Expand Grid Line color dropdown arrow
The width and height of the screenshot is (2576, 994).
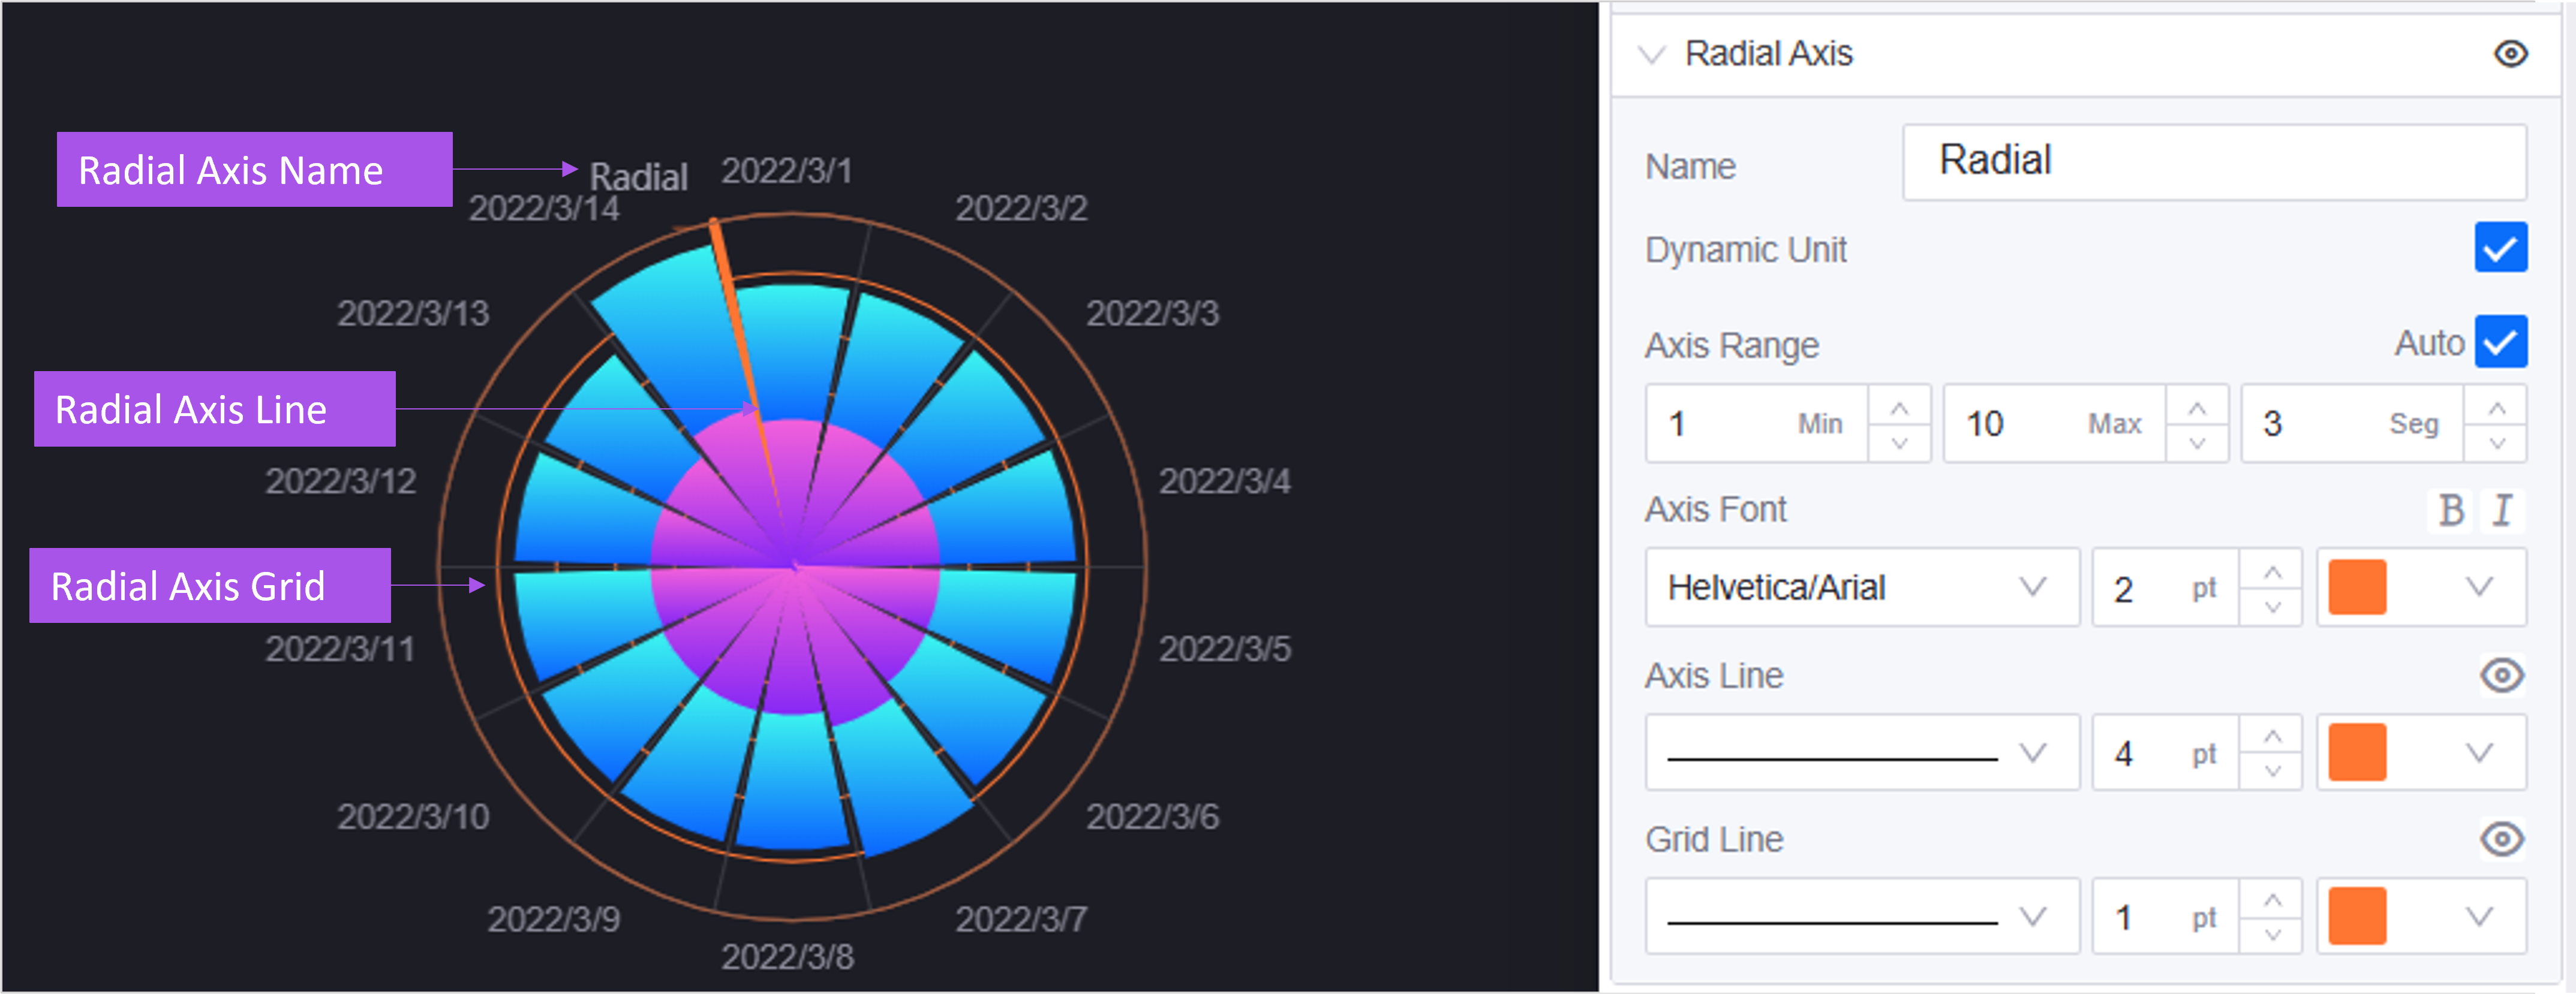click(2479, 917)
